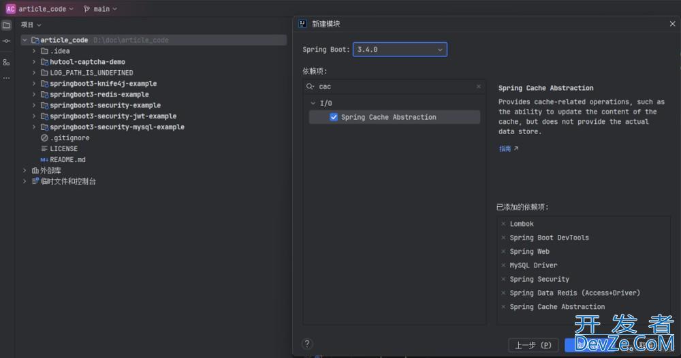Remove Spring Data Redis dependency
This screenshot has height=358, width=681.
point(503,293)
